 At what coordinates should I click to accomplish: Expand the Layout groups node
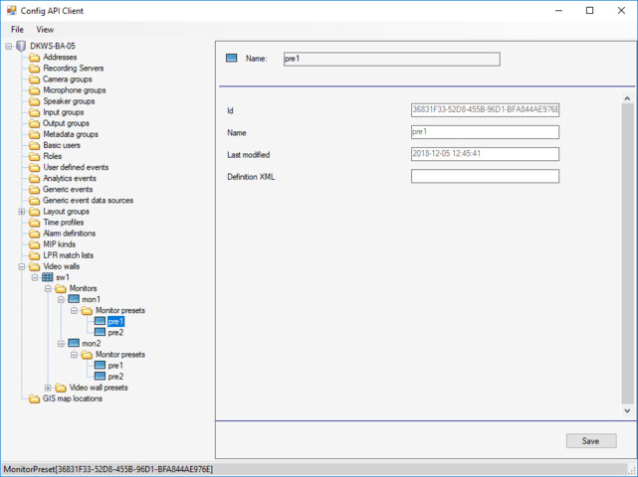pos(22,212)
